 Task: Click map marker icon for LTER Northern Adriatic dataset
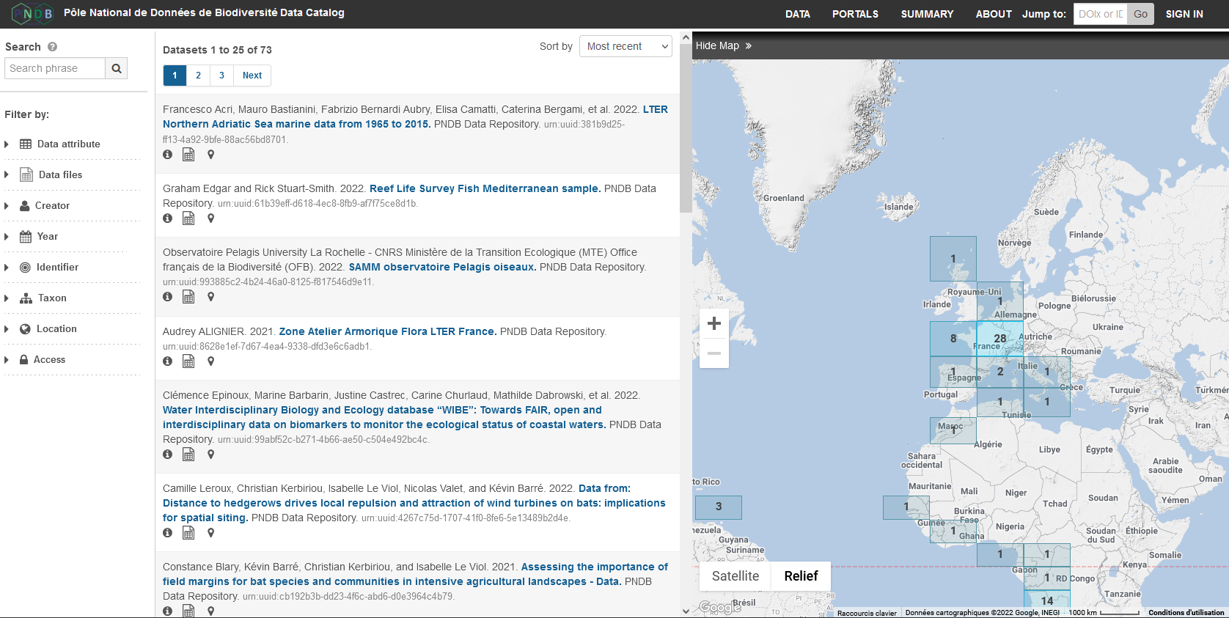coord(210,155)
